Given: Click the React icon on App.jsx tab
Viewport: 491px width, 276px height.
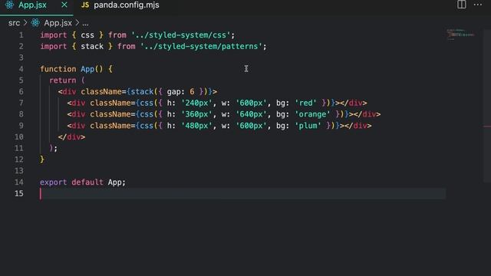Looking at the screenshot, I should [x=9, y=5].
